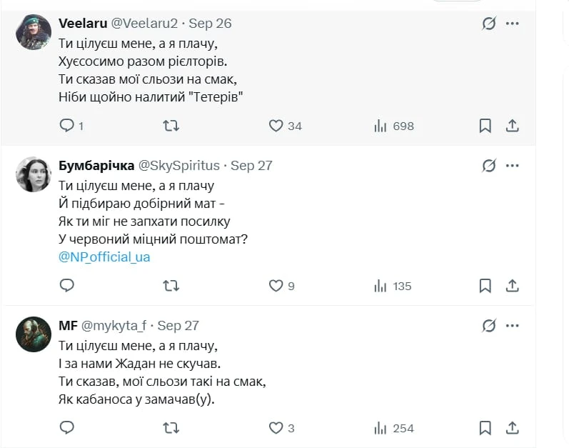Open the Veelaru profile name link
The width and height of the screenshot is (569, 448).
coord(81,24)
